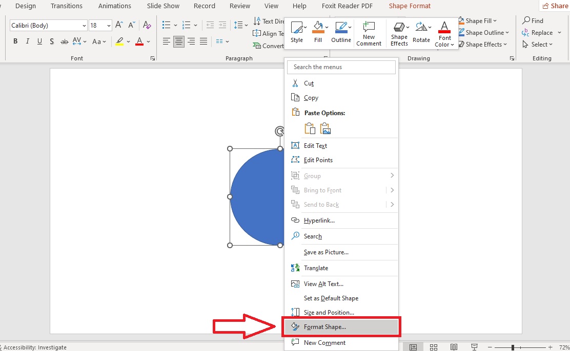The image size is (570, 351).
Task: Switch to Slide Sorter view in status bar
Action: 433,346
